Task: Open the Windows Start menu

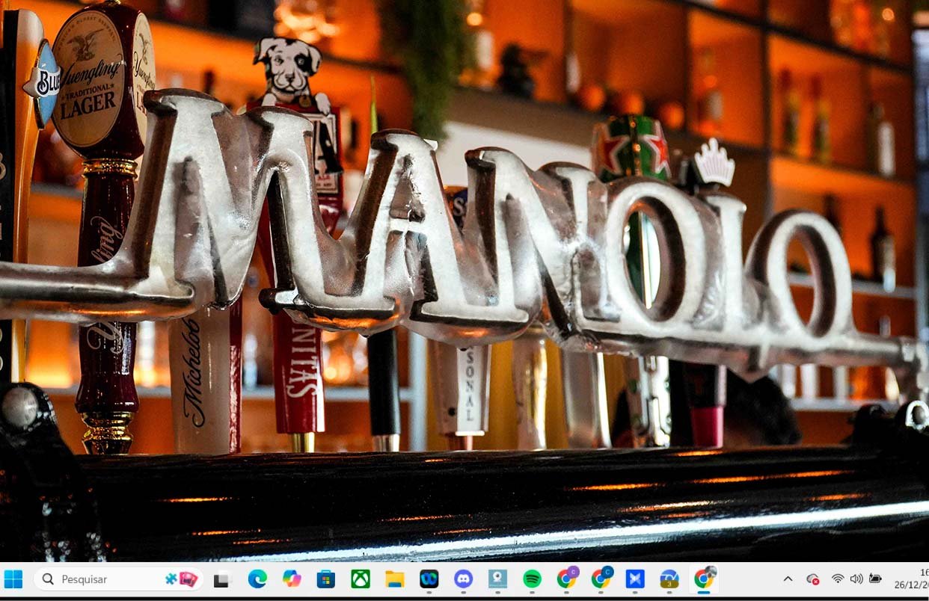Action: click(13, 579)
